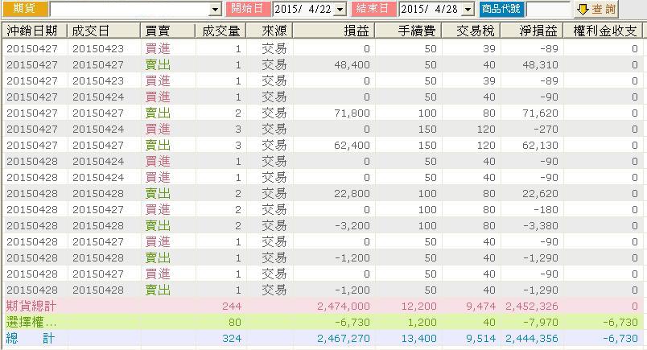Sort by 買賣 column header
The image size is (647, 350).
click(167, 31)
